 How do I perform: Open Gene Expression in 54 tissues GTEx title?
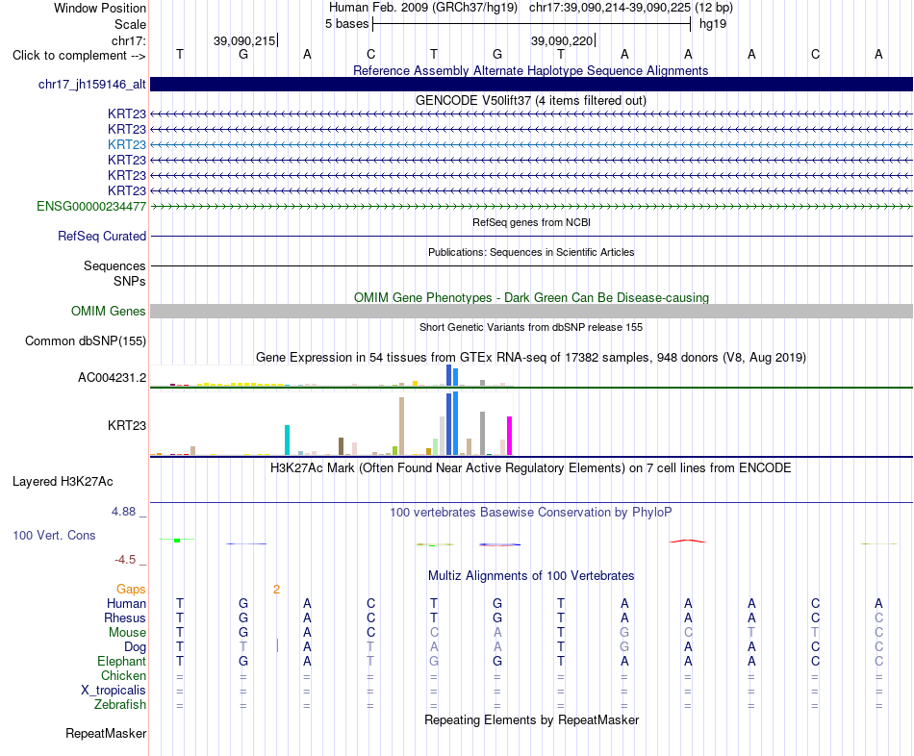(x=531, y=357)
